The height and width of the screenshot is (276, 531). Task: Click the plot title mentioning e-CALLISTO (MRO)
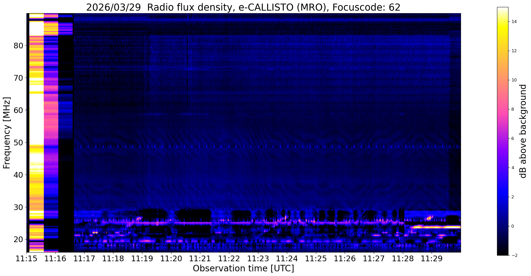point(243,7)
